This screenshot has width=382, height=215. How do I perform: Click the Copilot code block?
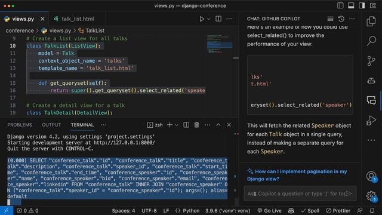point(300,85)
